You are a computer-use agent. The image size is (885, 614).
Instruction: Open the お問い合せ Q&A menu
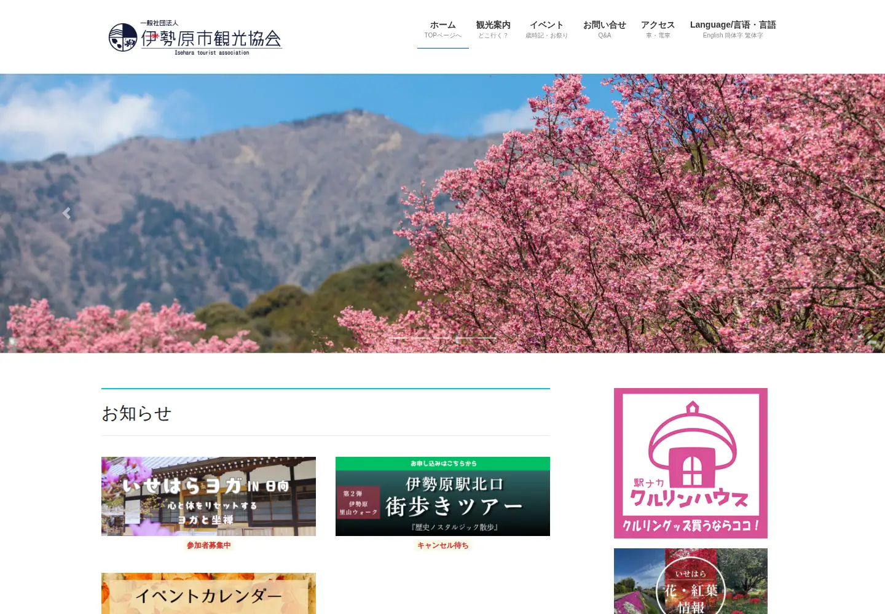(604, 29)
